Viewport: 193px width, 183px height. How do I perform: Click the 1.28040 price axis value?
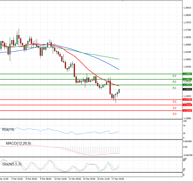tap(187, 15)
